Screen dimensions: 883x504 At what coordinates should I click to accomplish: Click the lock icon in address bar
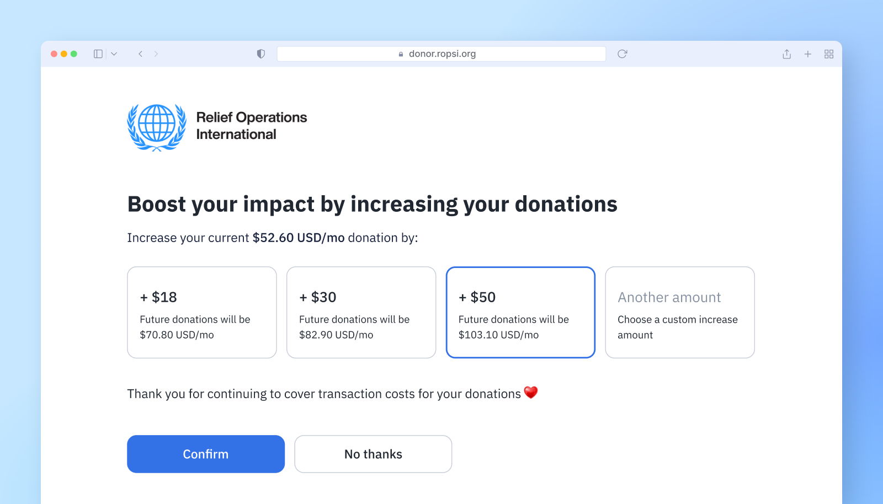click(x=401, y=54)
